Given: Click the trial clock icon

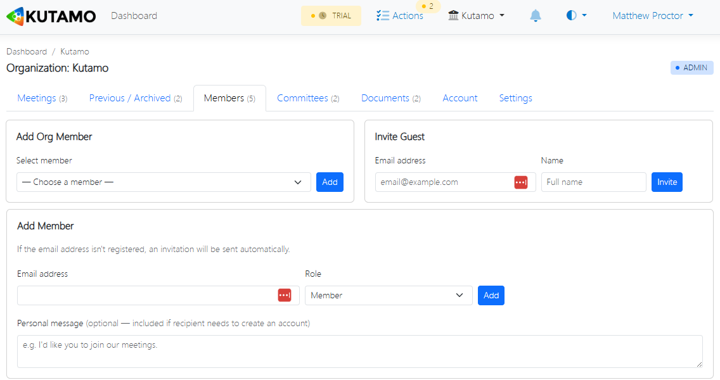Looking at the screenshot, I should pos(323,16).
